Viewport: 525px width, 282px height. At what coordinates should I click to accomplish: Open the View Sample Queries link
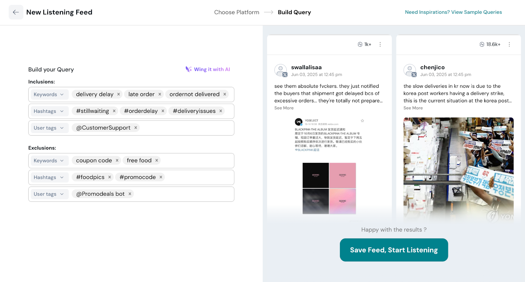tap(453, 12)
